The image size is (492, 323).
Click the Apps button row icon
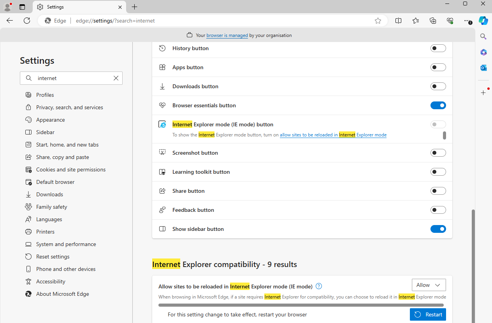(163, 67)
